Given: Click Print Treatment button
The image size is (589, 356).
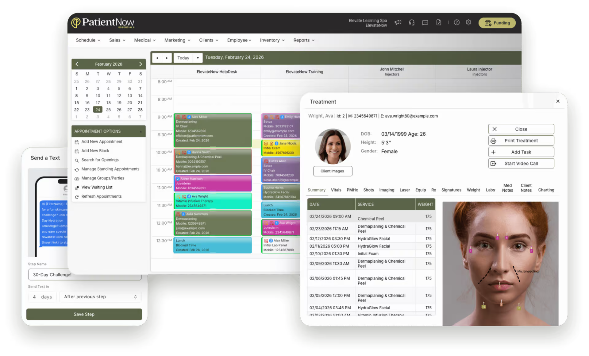Looking at the screenshot, I should coord(521,141).
